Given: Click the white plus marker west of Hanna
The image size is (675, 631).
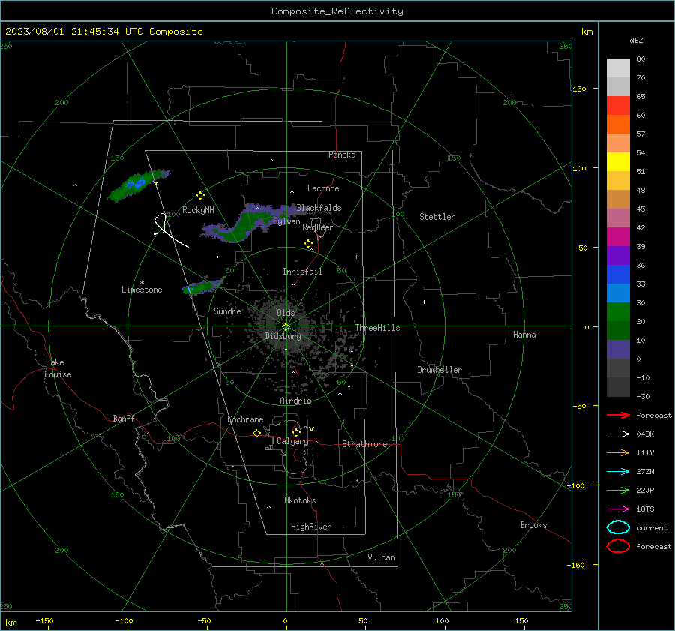Looking at the screenshot, I should [424, 302].
